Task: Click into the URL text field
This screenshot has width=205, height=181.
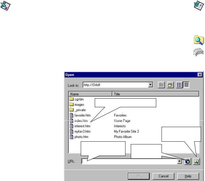Action: pyautogui.click(x=129, y=161)
